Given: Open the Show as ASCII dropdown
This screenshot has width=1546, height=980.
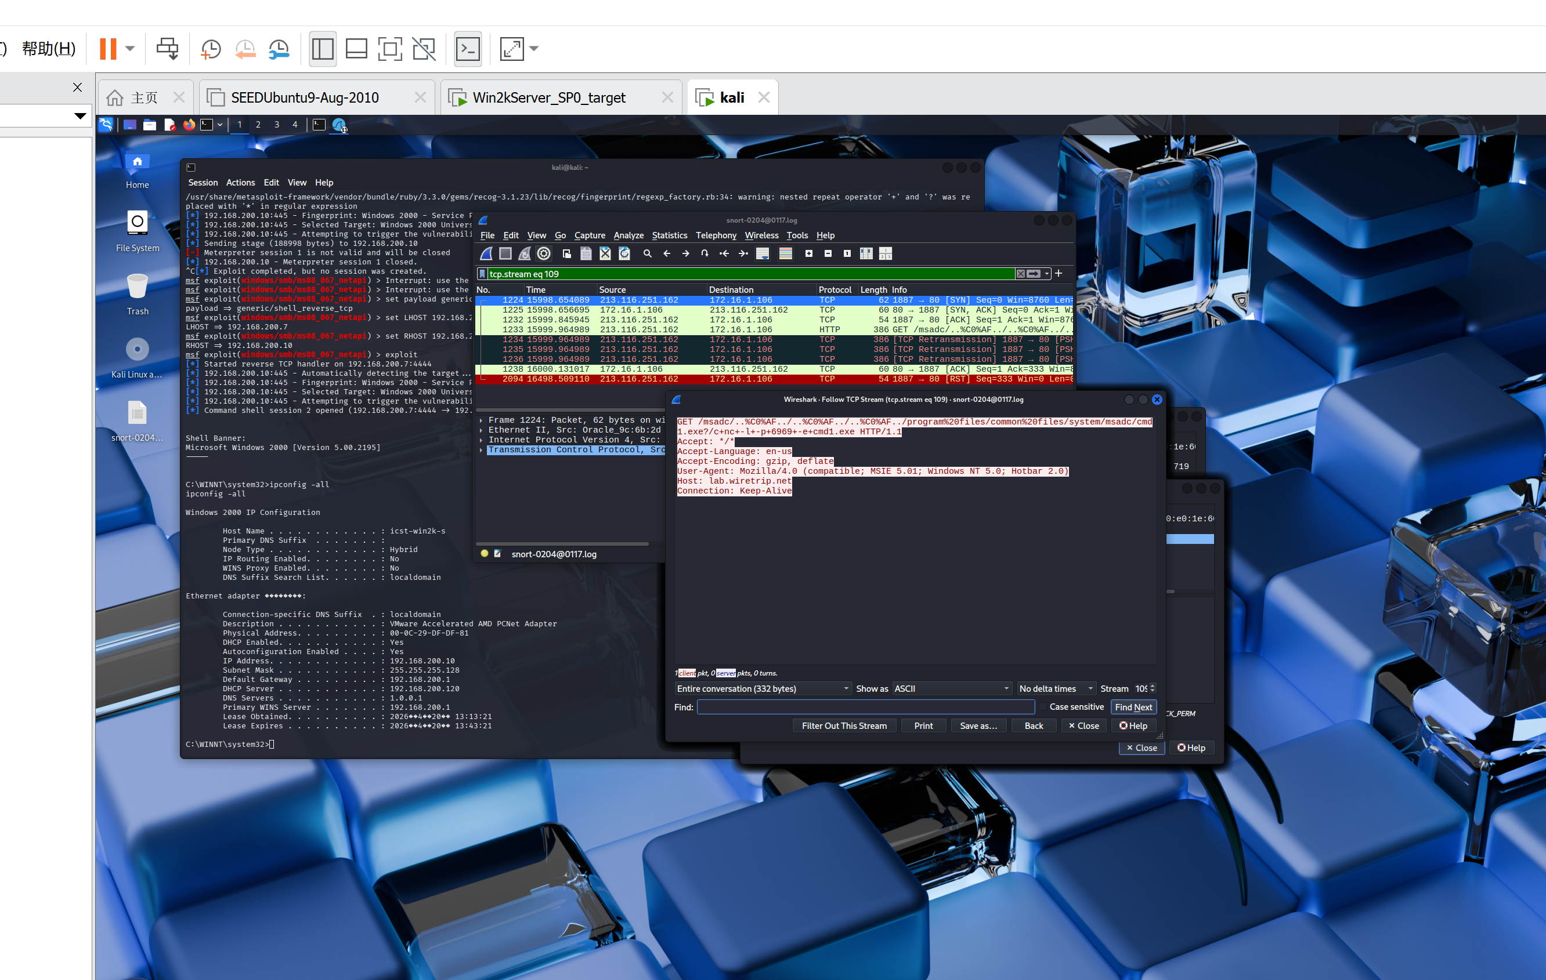Looking at the screenshot, I should [951, 688].
